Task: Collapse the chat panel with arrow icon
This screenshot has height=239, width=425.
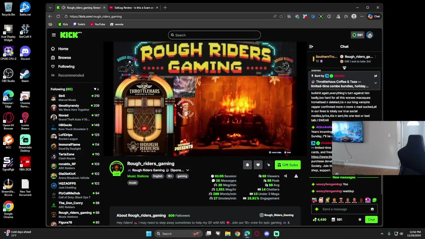Action: point(311,47)
